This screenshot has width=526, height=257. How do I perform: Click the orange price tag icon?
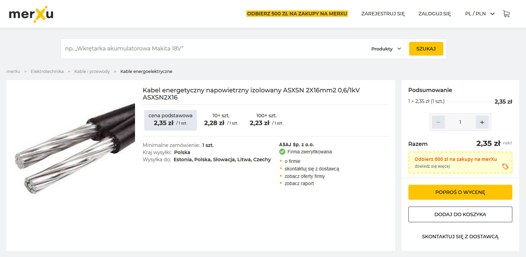click(x=505, y=166)
